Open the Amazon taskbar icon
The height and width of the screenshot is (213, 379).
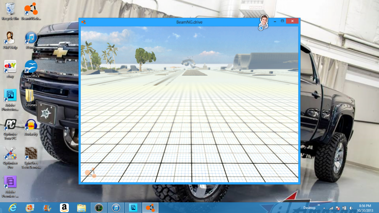tap(64, 208)
